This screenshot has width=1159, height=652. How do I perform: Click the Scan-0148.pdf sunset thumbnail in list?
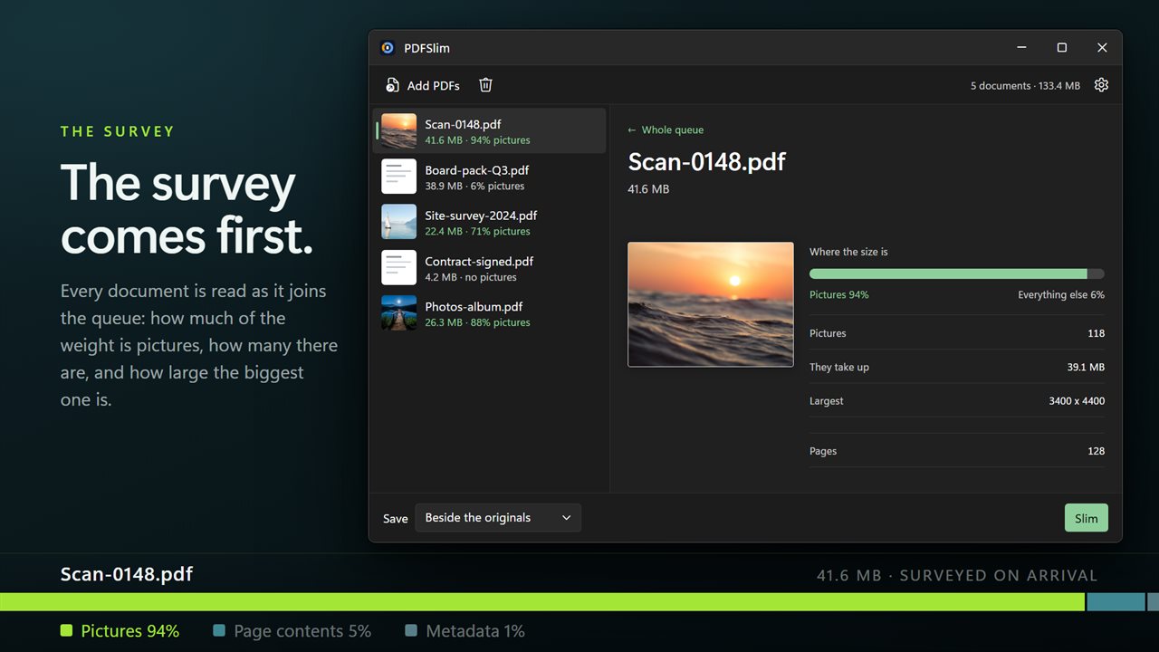pos(398,131)
